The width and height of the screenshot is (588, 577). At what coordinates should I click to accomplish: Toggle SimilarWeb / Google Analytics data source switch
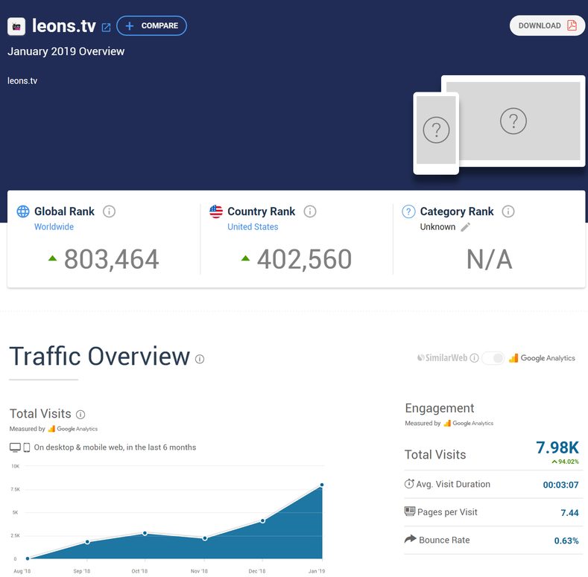[493, 358]
